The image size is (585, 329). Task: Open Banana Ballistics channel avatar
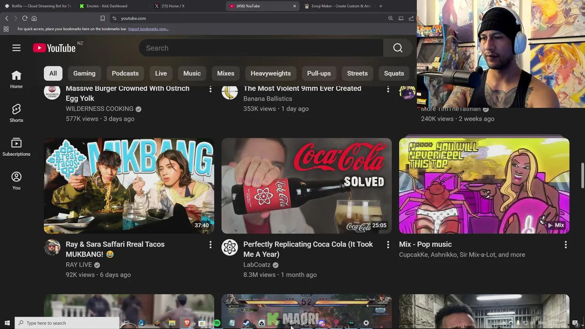pyautogui.click(x=229, y=91)
